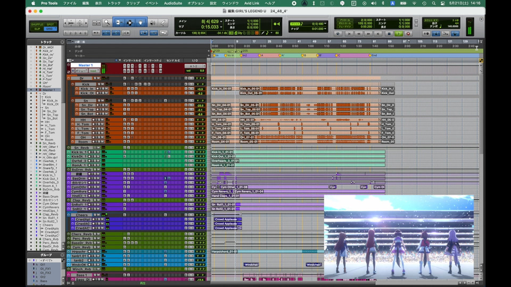Collapse the Kick folder track
The image size is (511, 287).
pyautogui.click(x=73, y=84)
